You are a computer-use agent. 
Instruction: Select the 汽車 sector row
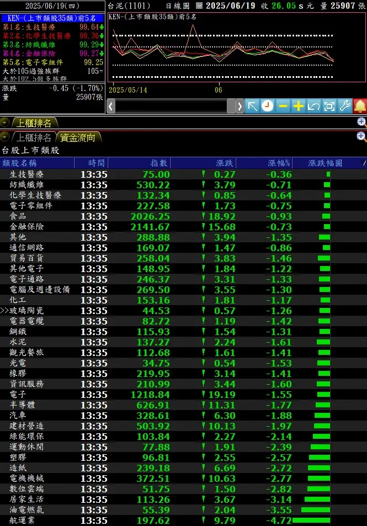coord(183,415)
